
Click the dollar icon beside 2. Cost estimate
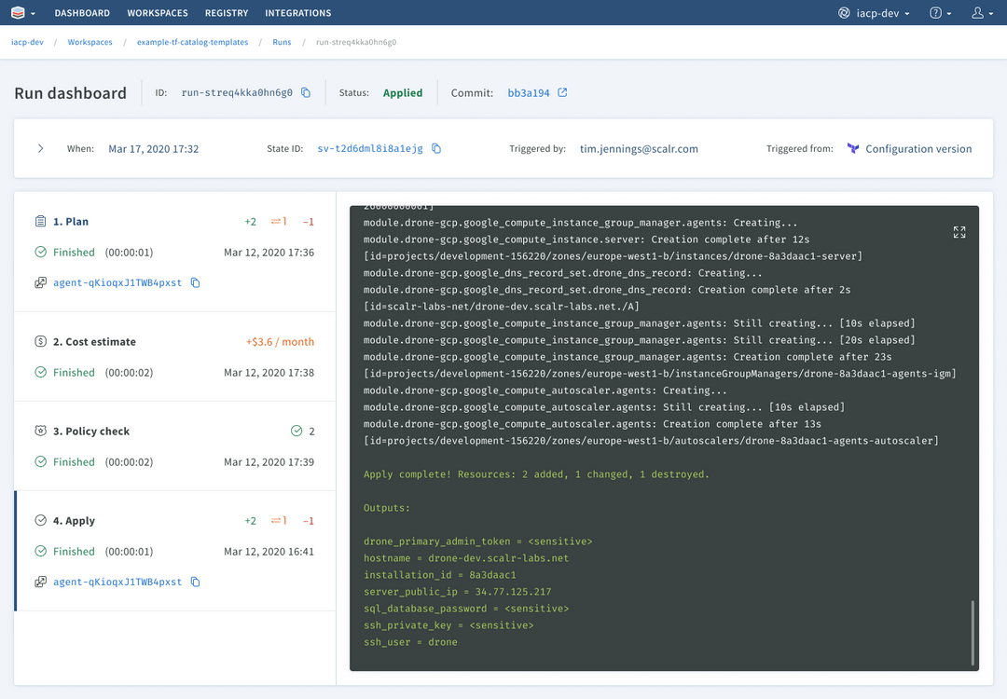(40, 341)
